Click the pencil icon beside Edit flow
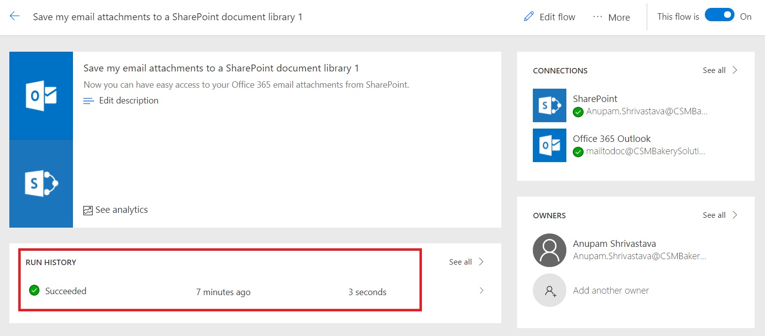The height and width of the screenshot is (336, 765). coord(529,17)
